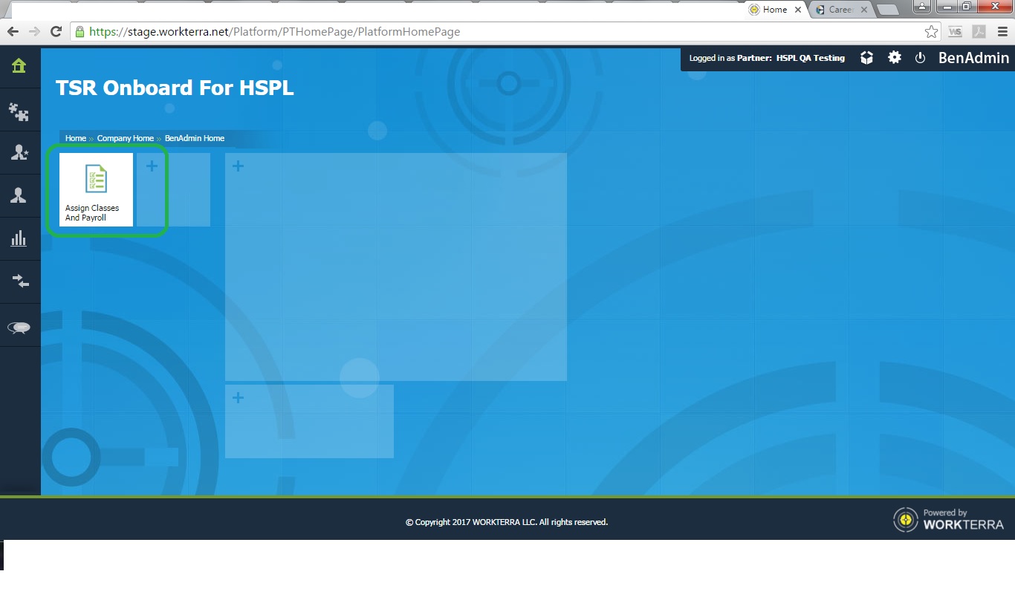Click the green Home icon in sidebar
The height and width of the screenshot is (603, 1015).
click(19, 66)
